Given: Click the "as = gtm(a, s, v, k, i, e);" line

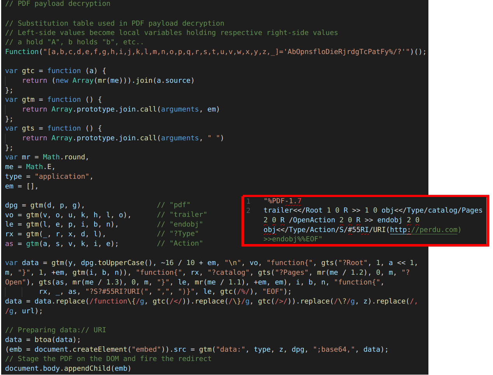Looking at the screenshot, I should point(61,244).
